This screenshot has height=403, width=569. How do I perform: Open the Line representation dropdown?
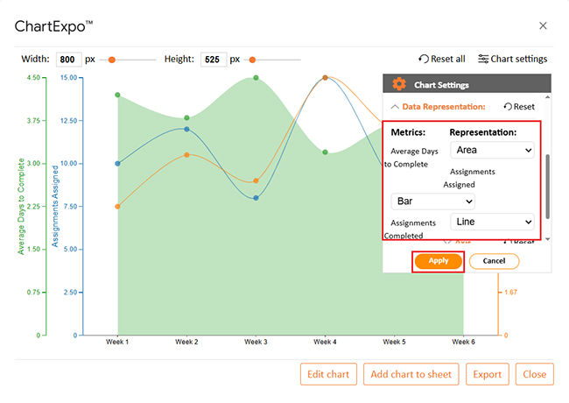pyautogui.click(x=491, y=223)
